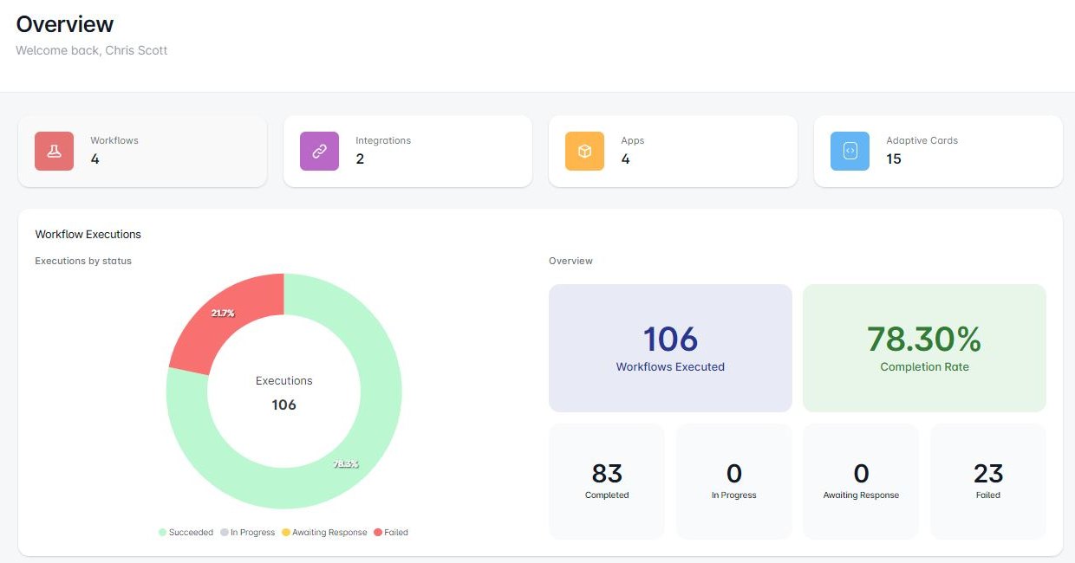The image size is (1075, 563).
Task: Click the purple Integrations link icon
Action: coord(319,151)
